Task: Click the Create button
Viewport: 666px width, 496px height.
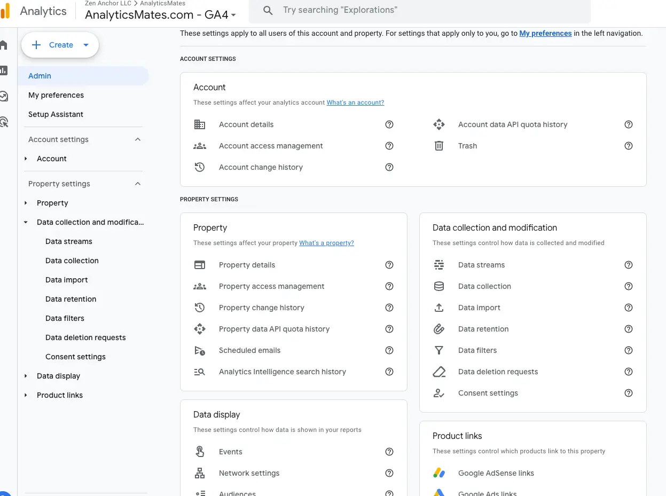Action: (59, 45)
